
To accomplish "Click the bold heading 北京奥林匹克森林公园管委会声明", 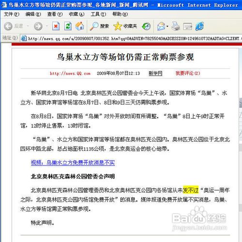I will (73, 176).
